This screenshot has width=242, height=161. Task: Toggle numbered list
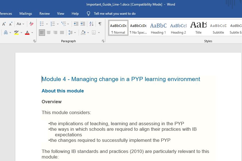pos(53,24)
